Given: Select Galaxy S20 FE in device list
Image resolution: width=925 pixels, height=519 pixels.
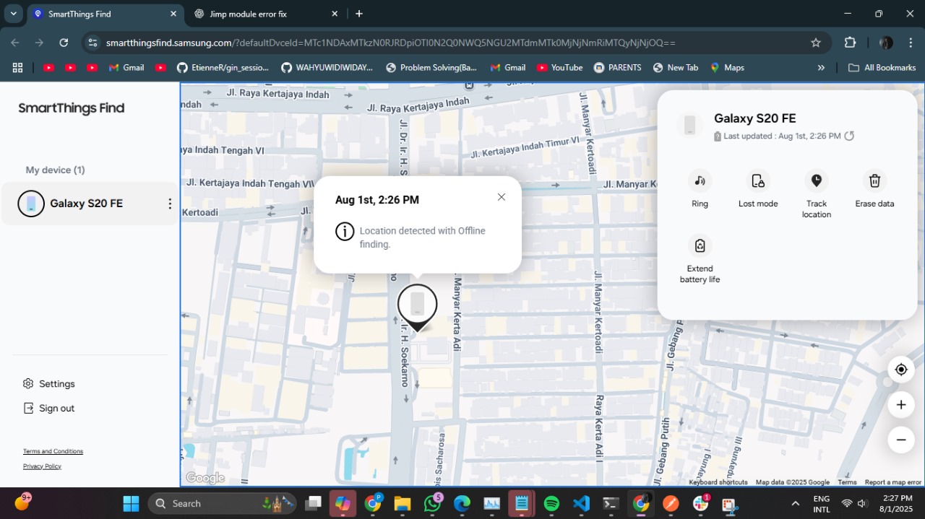Looking at the screenshot, I should [x=86, y=204].
